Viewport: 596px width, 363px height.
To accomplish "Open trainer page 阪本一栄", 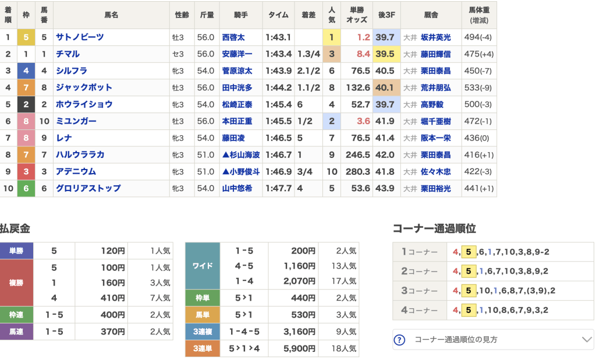I will (x=435, y=138).
